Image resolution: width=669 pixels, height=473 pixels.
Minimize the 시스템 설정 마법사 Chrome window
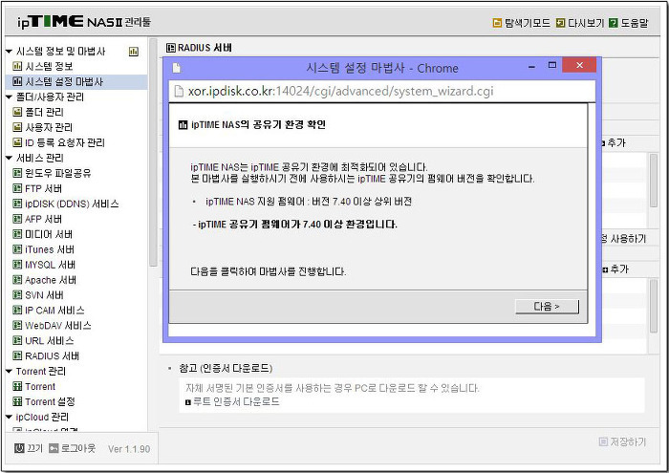pos(531,67)
